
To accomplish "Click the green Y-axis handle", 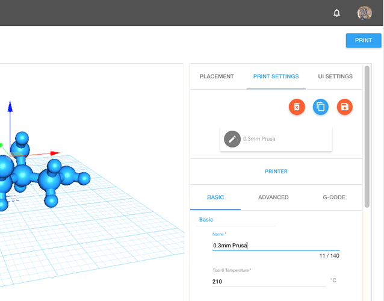I will (1, 145).
